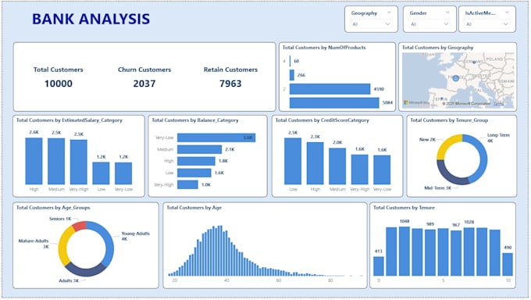Viewport: 531px width, 300px height.
Task: Collapse the Gender slicer header chevron
Action: 447,12
